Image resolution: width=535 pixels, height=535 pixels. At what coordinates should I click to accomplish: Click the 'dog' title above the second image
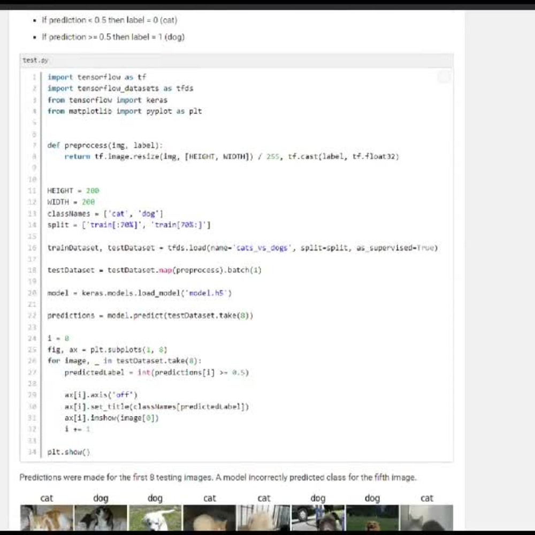click(101, 499)
